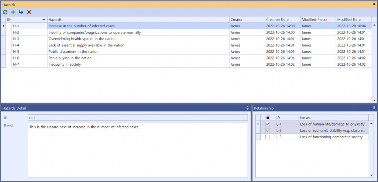
Task: Toggle the select-all checkbox in Relationship header
Action: click(268, 118)
